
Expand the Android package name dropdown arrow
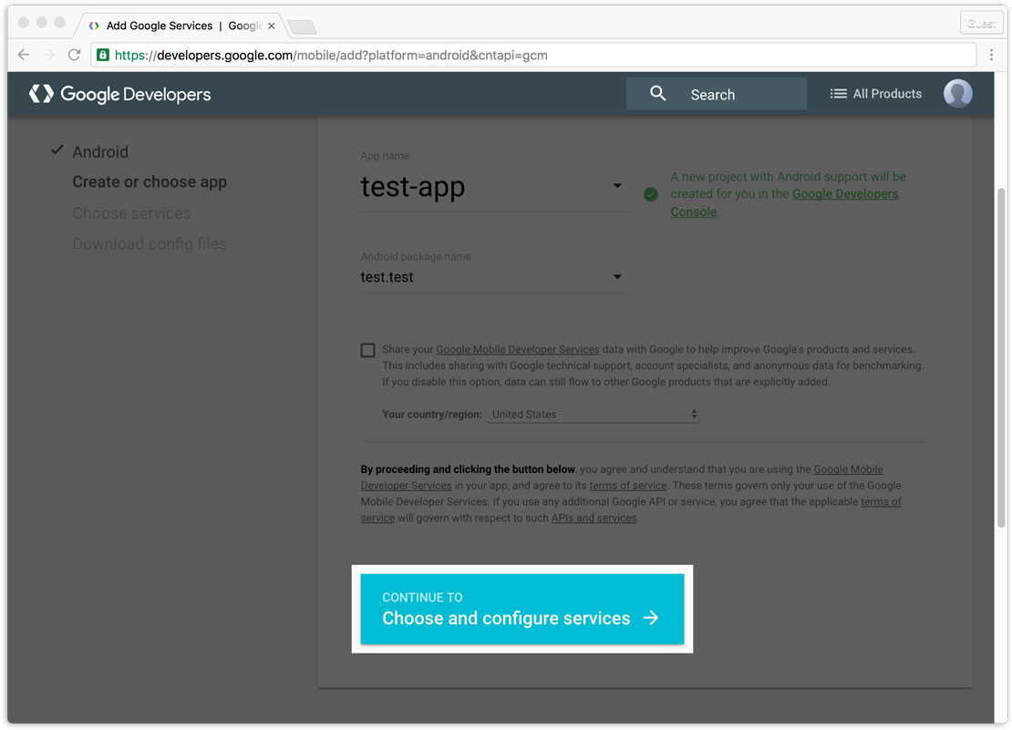(x=617, y=277)
